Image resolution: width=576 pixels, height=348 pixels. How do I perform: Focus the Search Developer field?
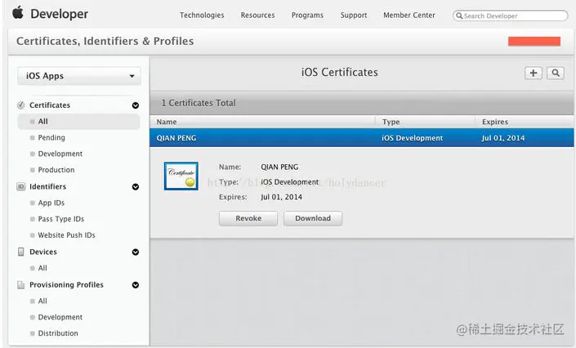pos(511,16)
